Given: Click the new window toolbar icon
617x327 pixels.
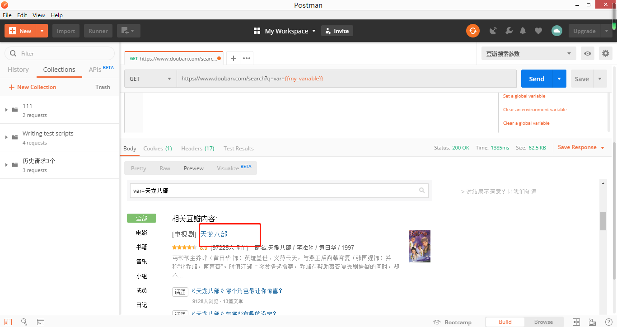Looking at the screenshot, I should click(128, 31).
